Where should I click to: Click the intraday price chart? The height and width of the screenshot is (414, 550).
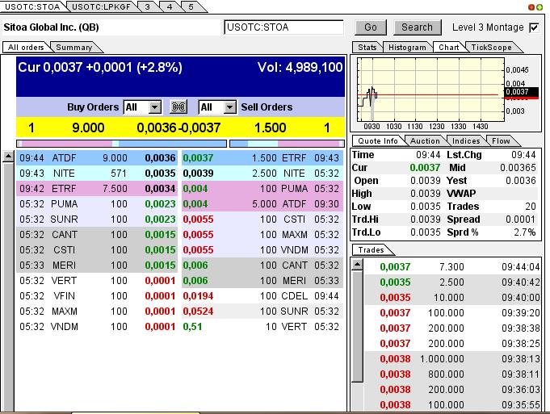(x=428, y=93)
